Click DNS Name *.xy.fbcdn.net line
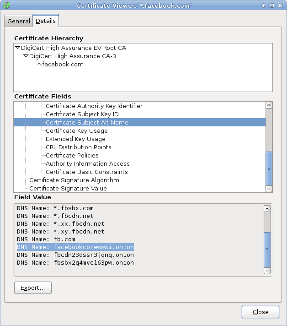Viewport: 287px width, 326px height. click(x=61, y=232)
